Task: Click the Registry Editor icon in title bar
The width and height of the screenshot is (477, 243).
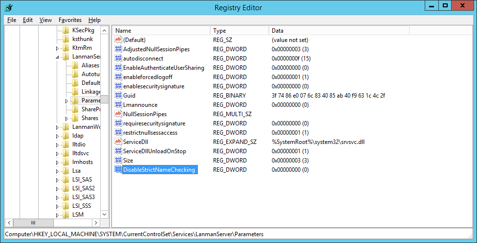Action: point(8,7)
